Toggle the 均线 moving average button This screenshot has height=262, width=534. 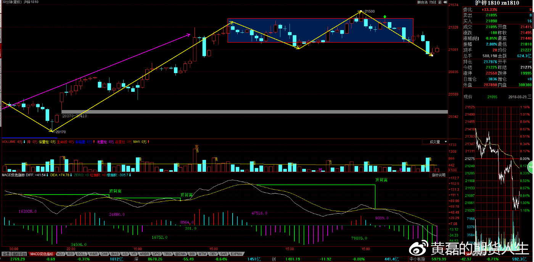(x=433, y=2)
